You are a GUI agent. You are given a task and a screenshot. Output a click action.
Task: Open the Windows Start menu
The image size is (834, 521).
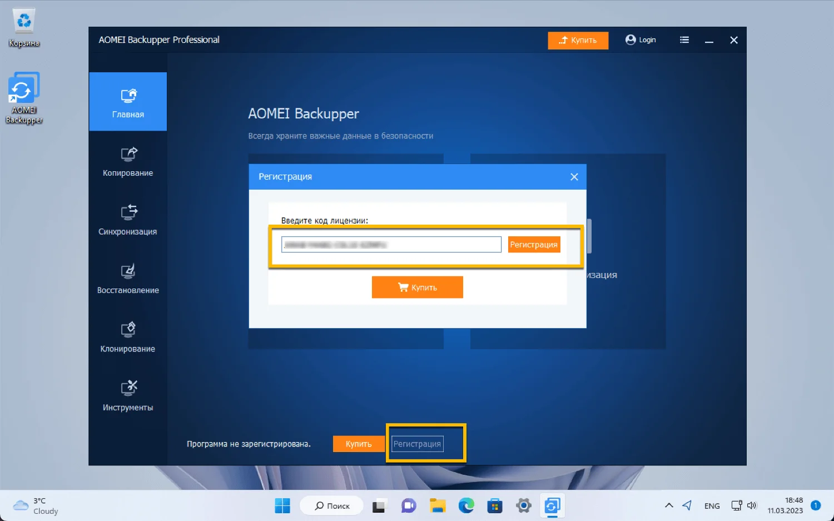pos(282,506)
